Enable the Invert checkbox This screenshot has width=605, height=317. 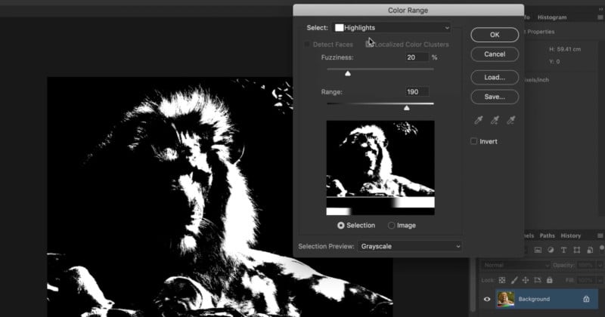pyautogui.click(x=474, y=141)
